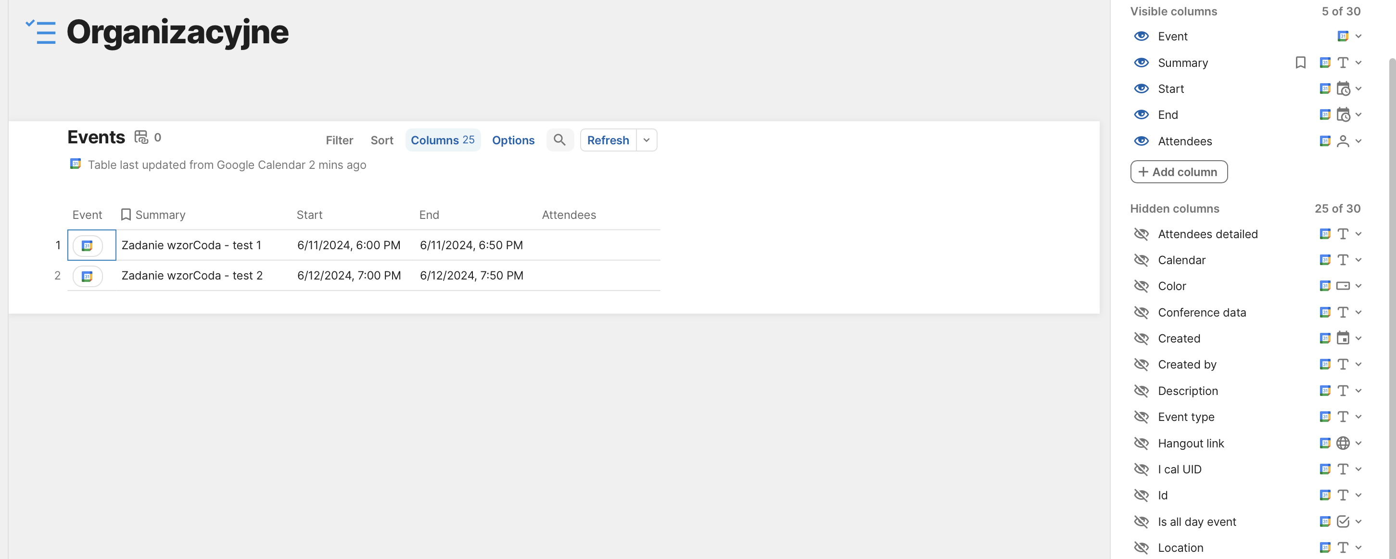Click the checkbox type icon for Is all day event
The width and height of the screenshot is (1396, 559).
point(1342,521)
